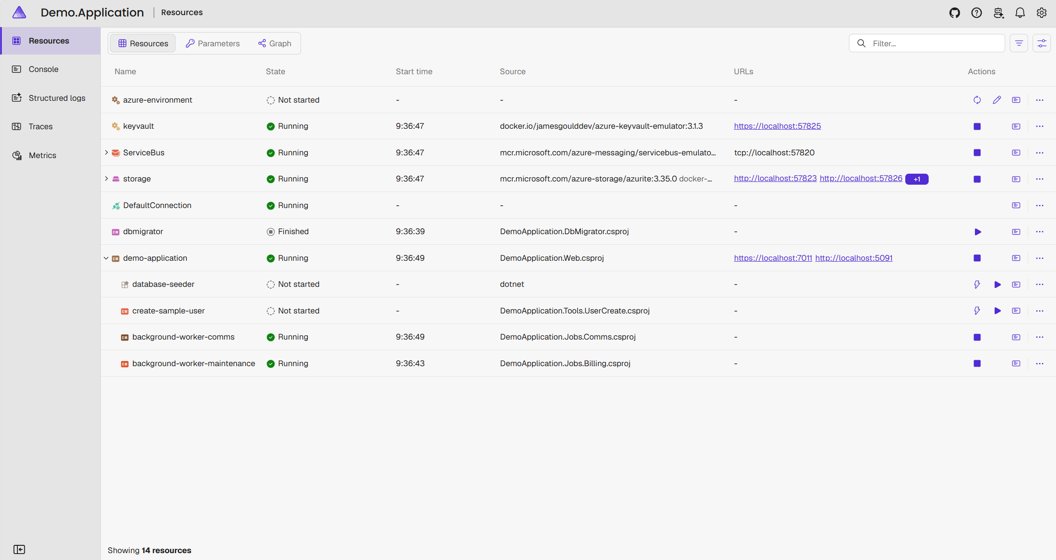Screen dimensions: 1056x560
Task: Open more actions for ServiceBus
Action: [1040, 153]
